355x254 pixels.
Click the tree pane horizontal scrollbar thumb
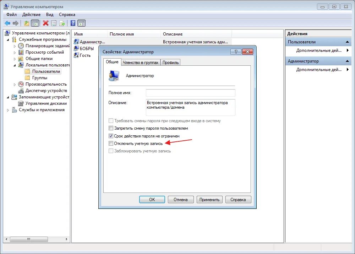coord(29,239)
